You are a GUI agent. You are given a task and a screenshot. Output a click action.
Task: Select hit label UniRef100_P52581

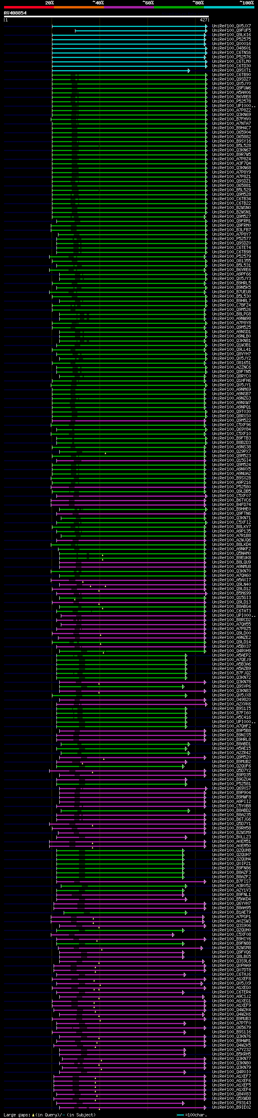pyautogui.click(x=231, y=784)
